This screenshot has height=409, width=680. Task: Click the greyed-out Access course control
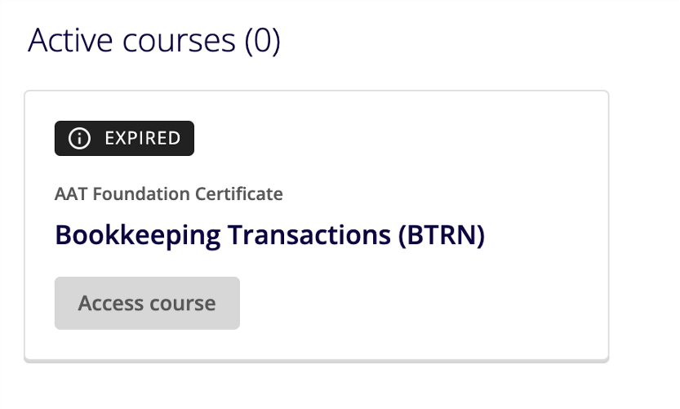tap(147, 303)
